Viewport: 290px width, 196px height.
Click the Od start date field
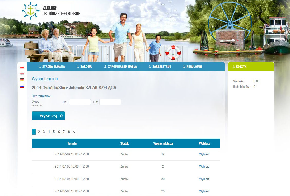click(80, 102)
